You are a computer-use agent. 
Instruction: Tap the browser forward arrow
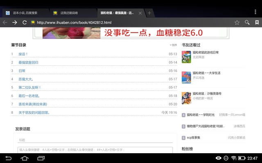(15, 22)
